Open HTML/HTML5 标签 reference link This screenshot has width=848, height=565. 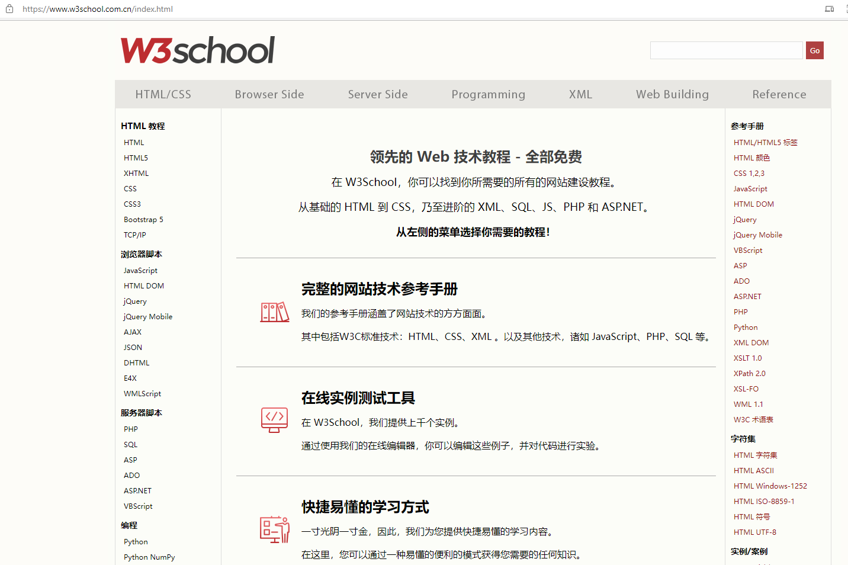click(766, 142)
